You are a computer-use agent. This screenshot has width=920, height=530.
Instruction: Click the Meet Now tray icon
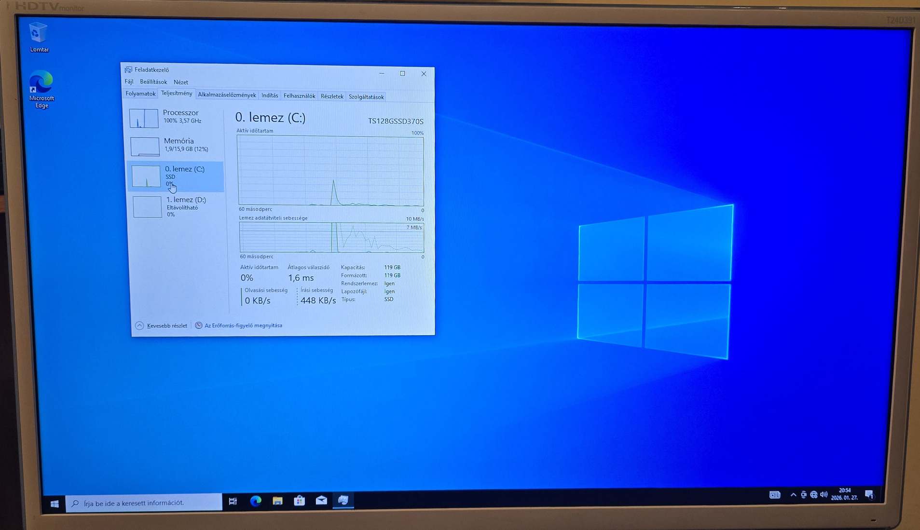point(804,495)
